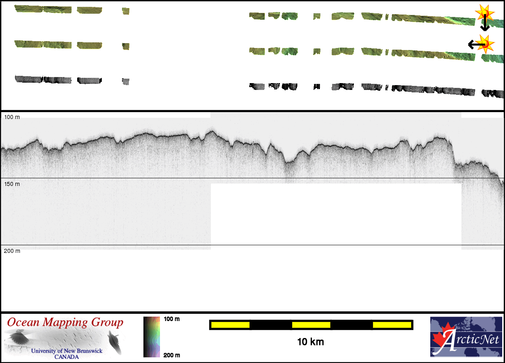Click the 200 m label beside color legend

click(172, 355)
